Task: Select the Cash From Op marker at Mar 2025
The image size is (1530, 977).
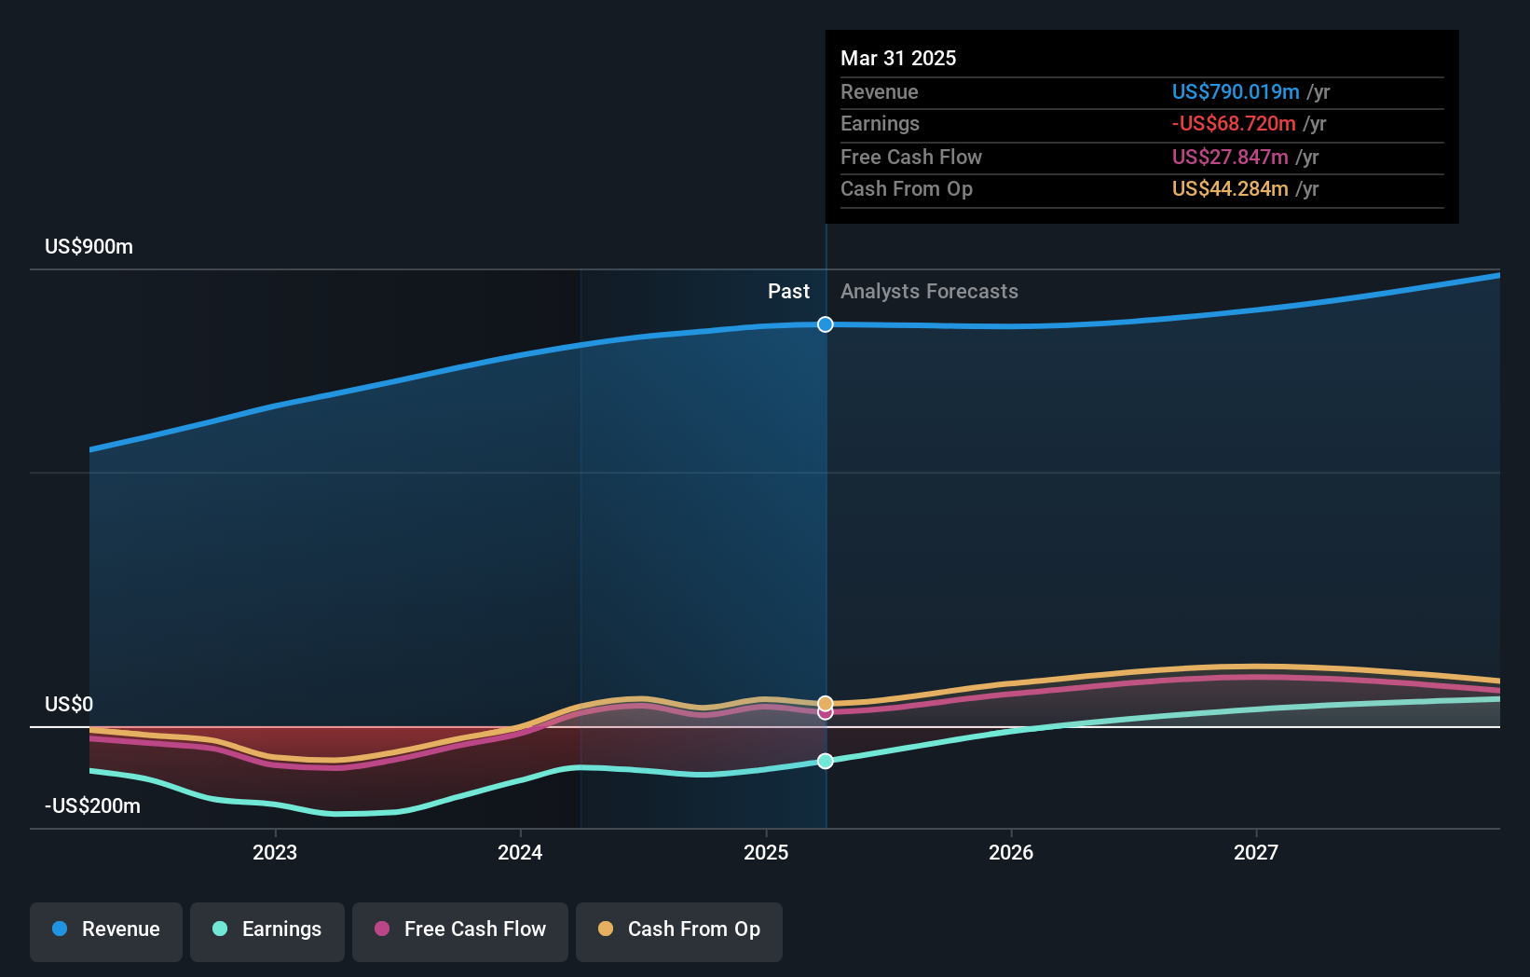Action: click(826, 703)
